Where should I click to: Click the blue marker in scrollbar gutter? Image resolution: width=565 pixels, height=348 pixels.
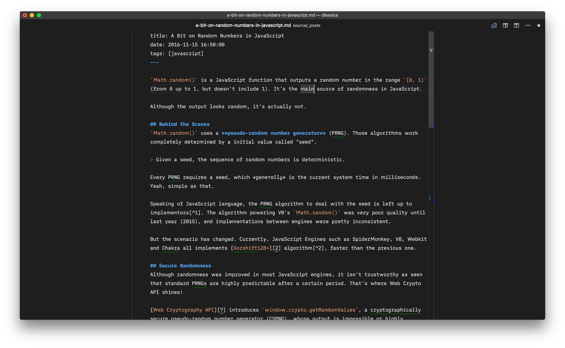tap(430, 198)
